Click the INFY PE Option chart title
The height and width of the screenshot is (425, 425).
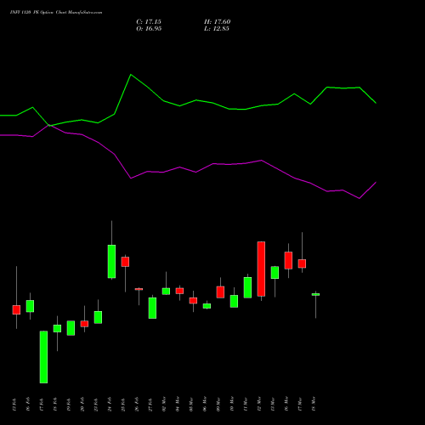click(56, 12)
